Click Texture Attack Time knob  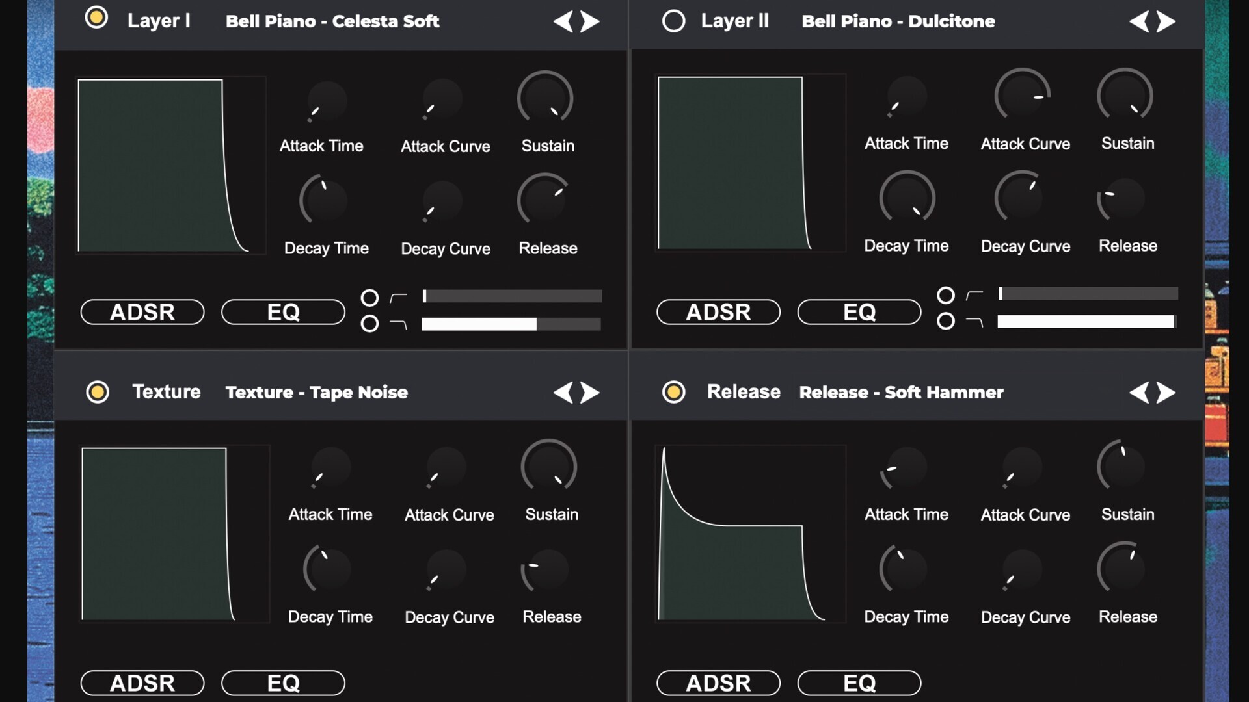pyautogui.click(x=330, y=467)
